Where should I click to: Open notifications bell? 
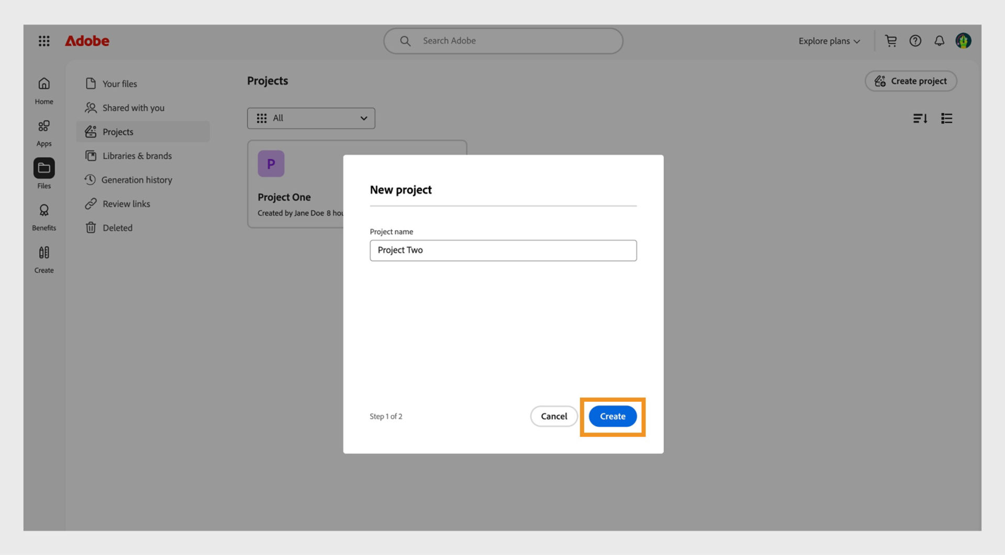click(939, 40)
